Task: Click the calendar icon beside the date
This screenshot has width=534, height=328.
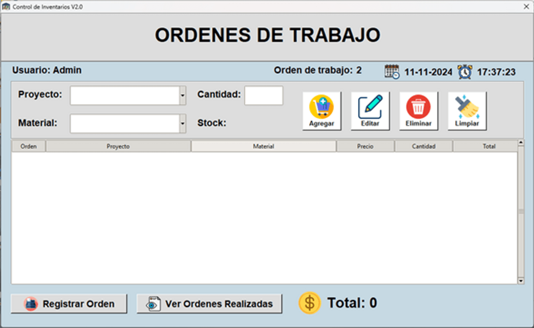Action: 392,72
